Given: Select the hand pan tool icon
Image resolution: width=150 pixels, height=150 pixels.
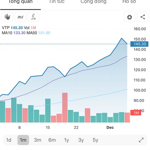Looking at the screenshot, I should 7,17.
